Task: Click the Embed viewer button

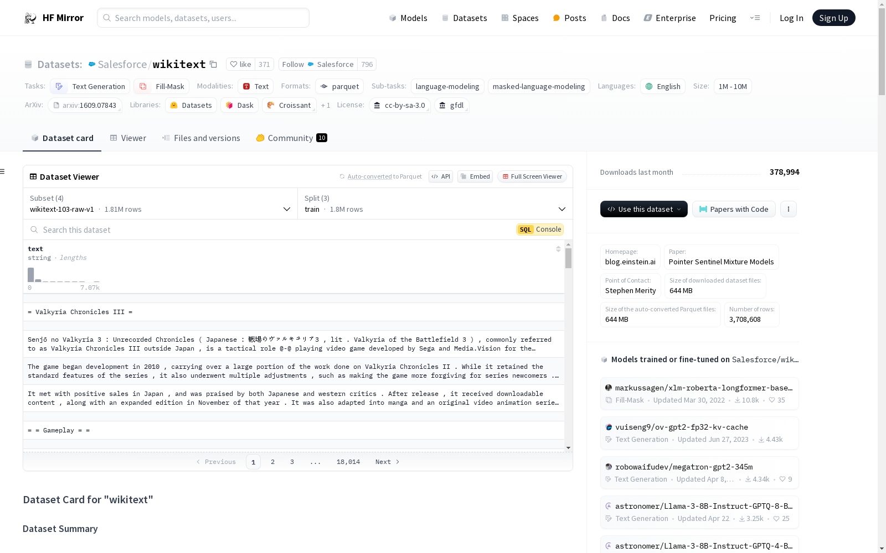Action: point(475,177)
